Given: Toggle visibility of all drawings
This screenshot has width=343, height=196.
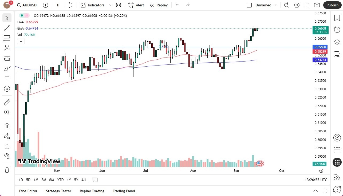Looking at the screenshot, I should pyautogui.click(x=7, y=156).
